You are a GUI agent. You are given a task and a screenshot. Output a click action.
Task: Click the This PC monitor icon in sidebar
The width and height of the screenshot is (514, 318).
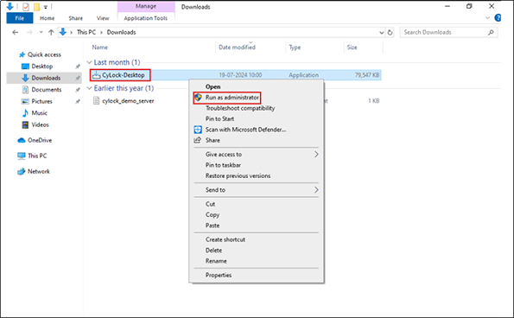[x=22, y=156]
